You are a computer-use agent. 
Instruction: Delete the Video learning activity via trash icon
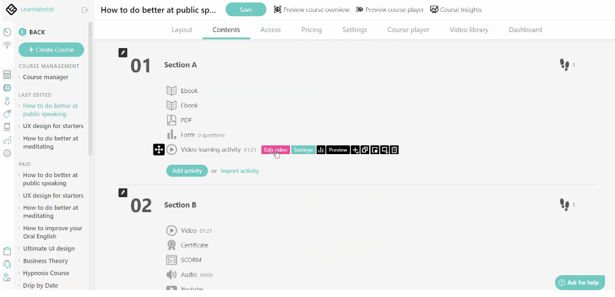[x=395, y=150]
